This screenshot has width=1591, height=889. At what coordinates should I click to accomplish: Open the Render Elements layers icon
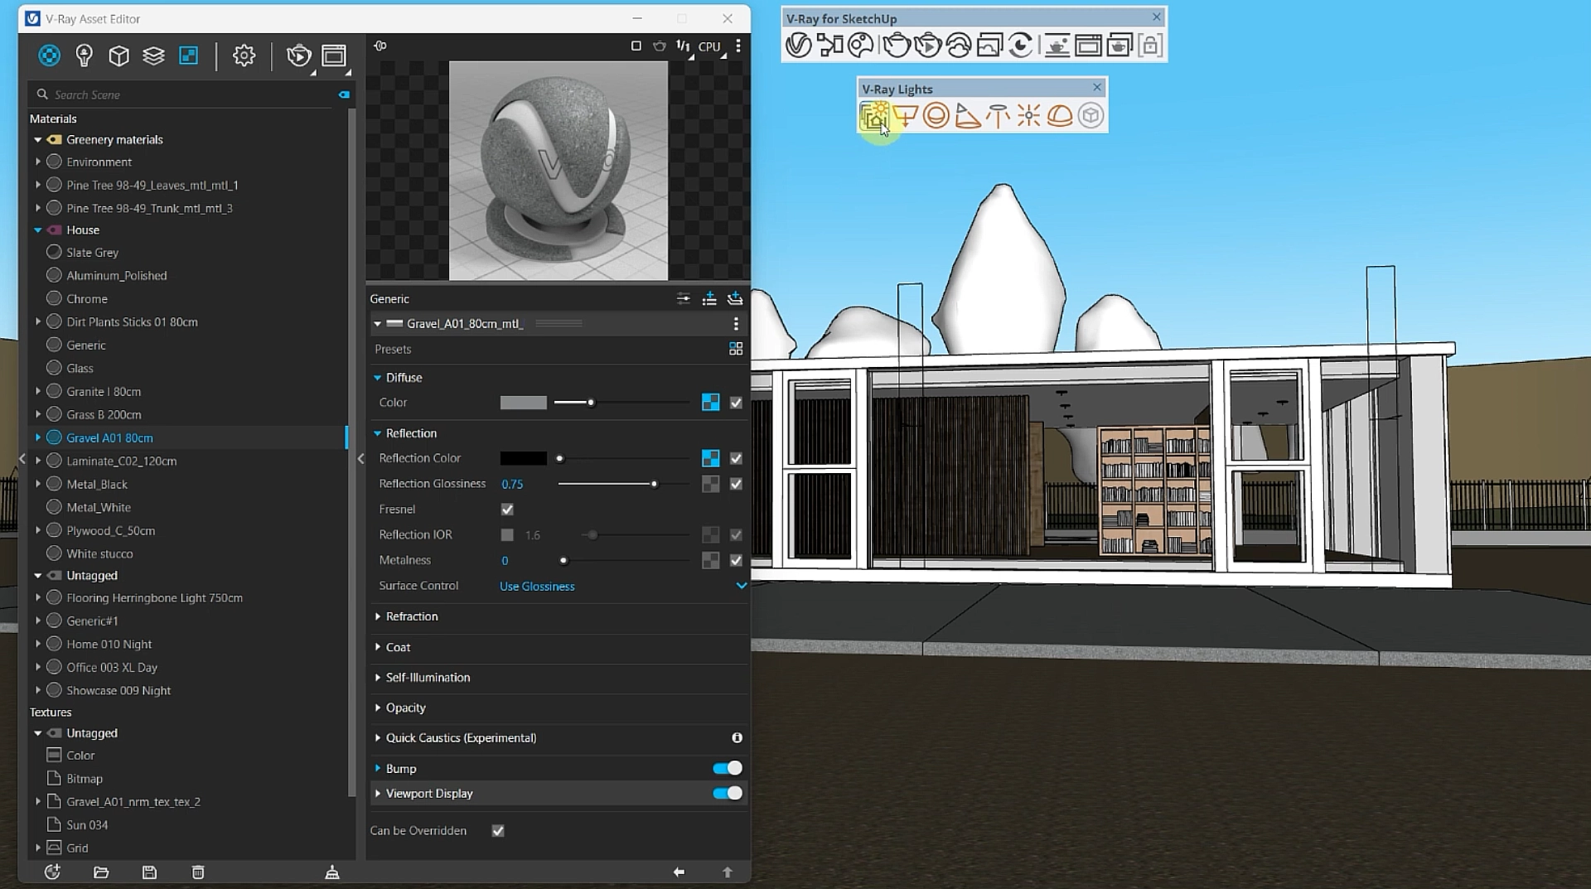[153, 56]
